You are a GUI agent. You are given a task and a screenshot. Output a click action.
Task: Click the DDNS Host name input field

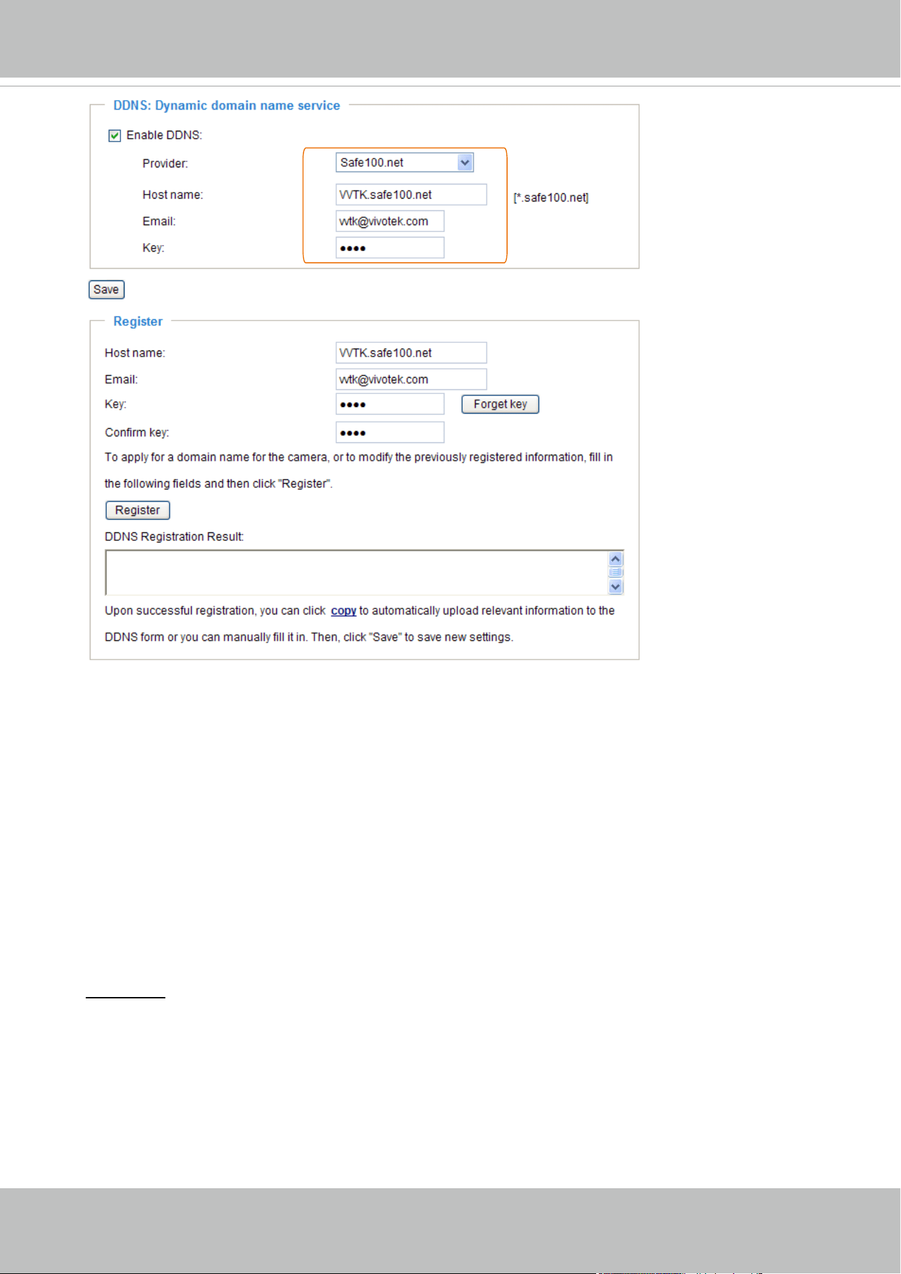pyautogui.click(x=411, y=195)
